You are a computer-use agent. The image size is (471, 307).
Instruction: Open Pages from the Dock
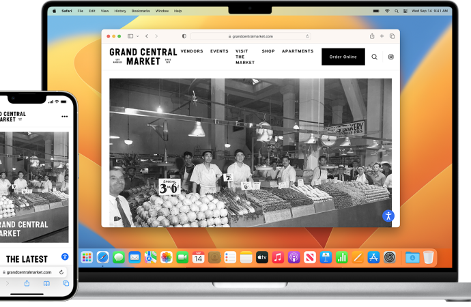click(358, 257)
